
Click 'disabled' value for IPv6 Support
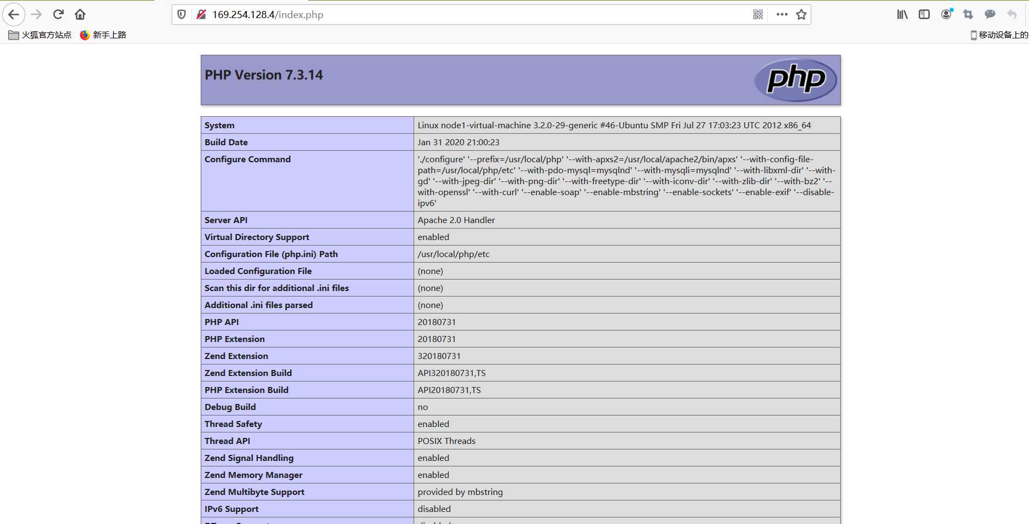(434, 509)
